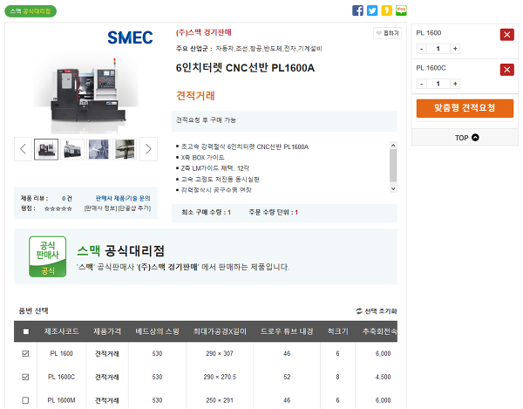This screenshot has width=523, height=409.
Task: Click the SMEC brand logo
Action: point(130,37)
